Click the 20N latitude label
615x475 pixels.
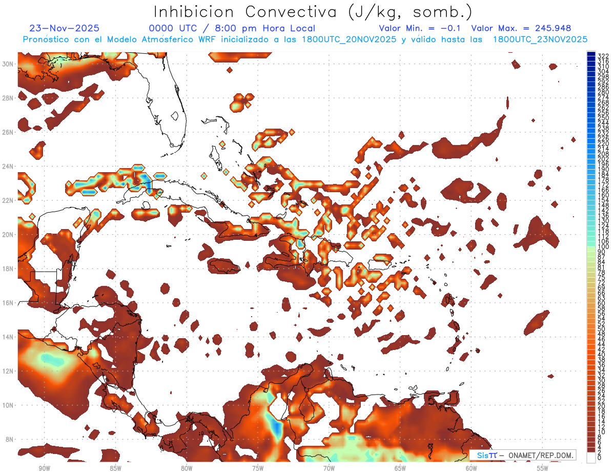click(x=8, y=235)
